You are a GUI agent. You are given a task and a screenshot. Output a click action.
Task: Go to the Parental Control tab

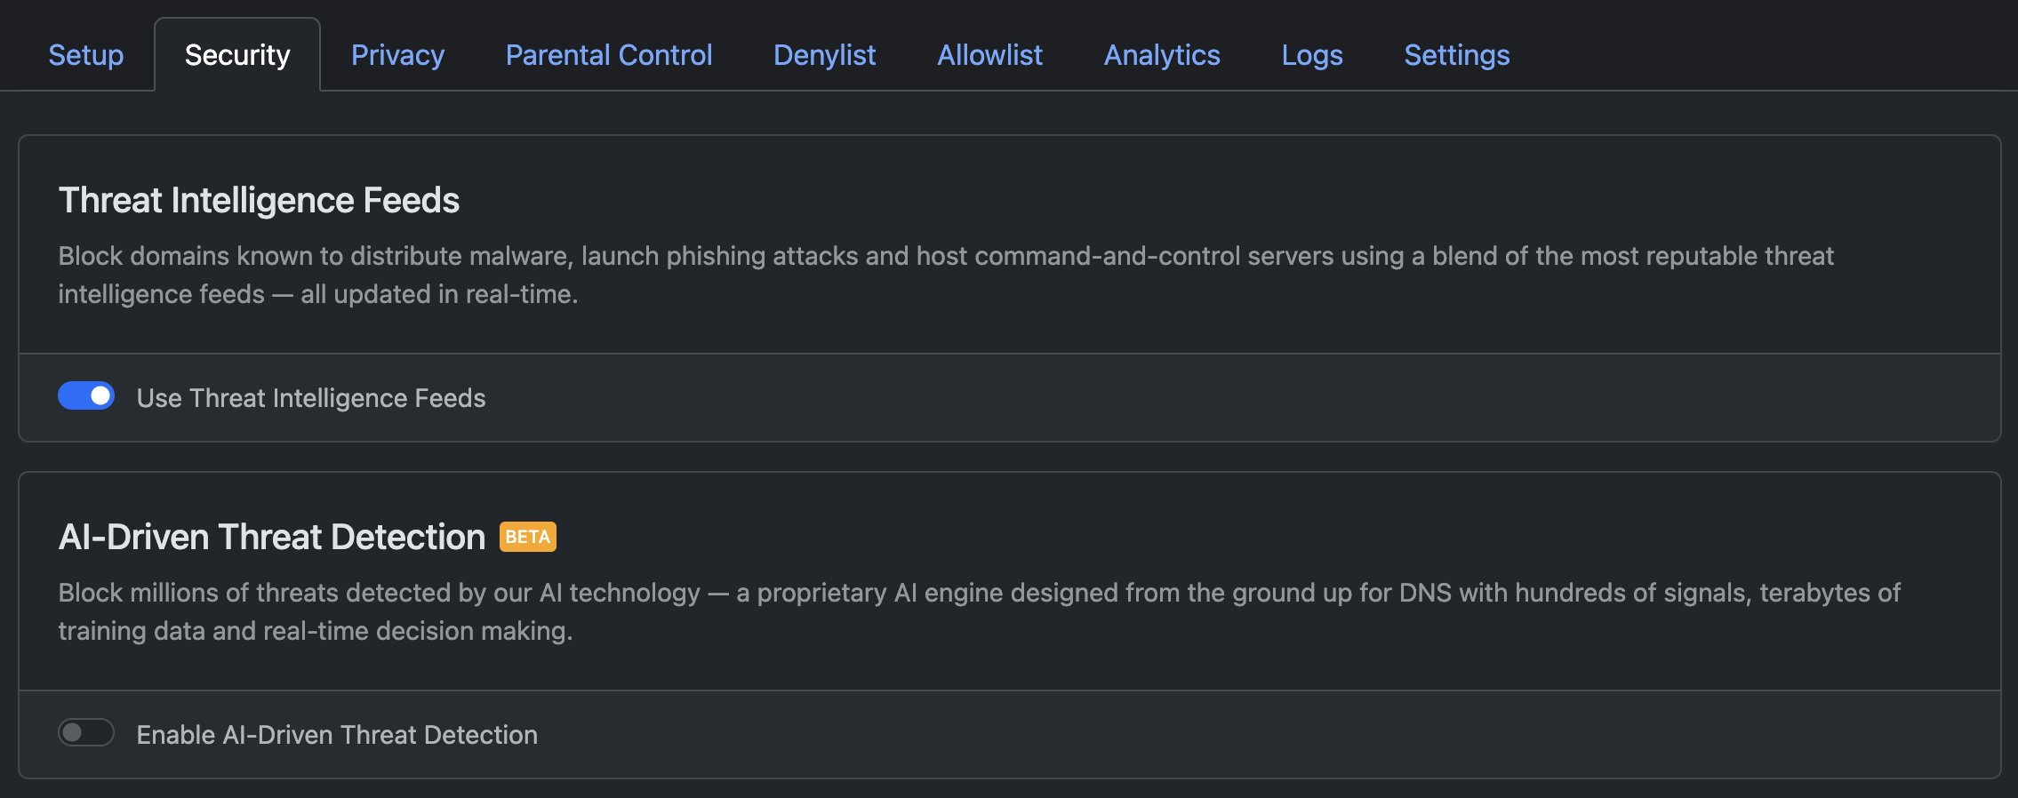click(608, 54)
